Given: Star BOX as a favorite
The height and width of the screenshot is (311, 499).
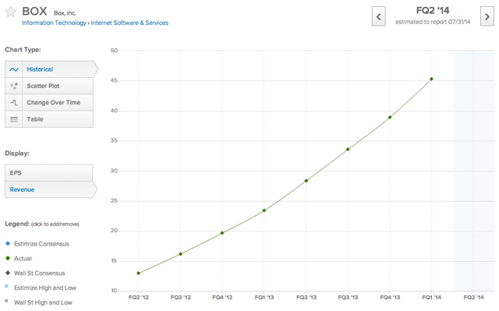Looking at the screenshot, I should [x=10, y=12].
